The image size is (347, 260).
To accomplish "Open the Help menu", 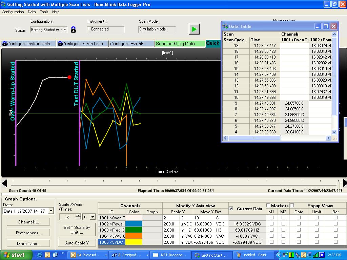I will point(56,12).
